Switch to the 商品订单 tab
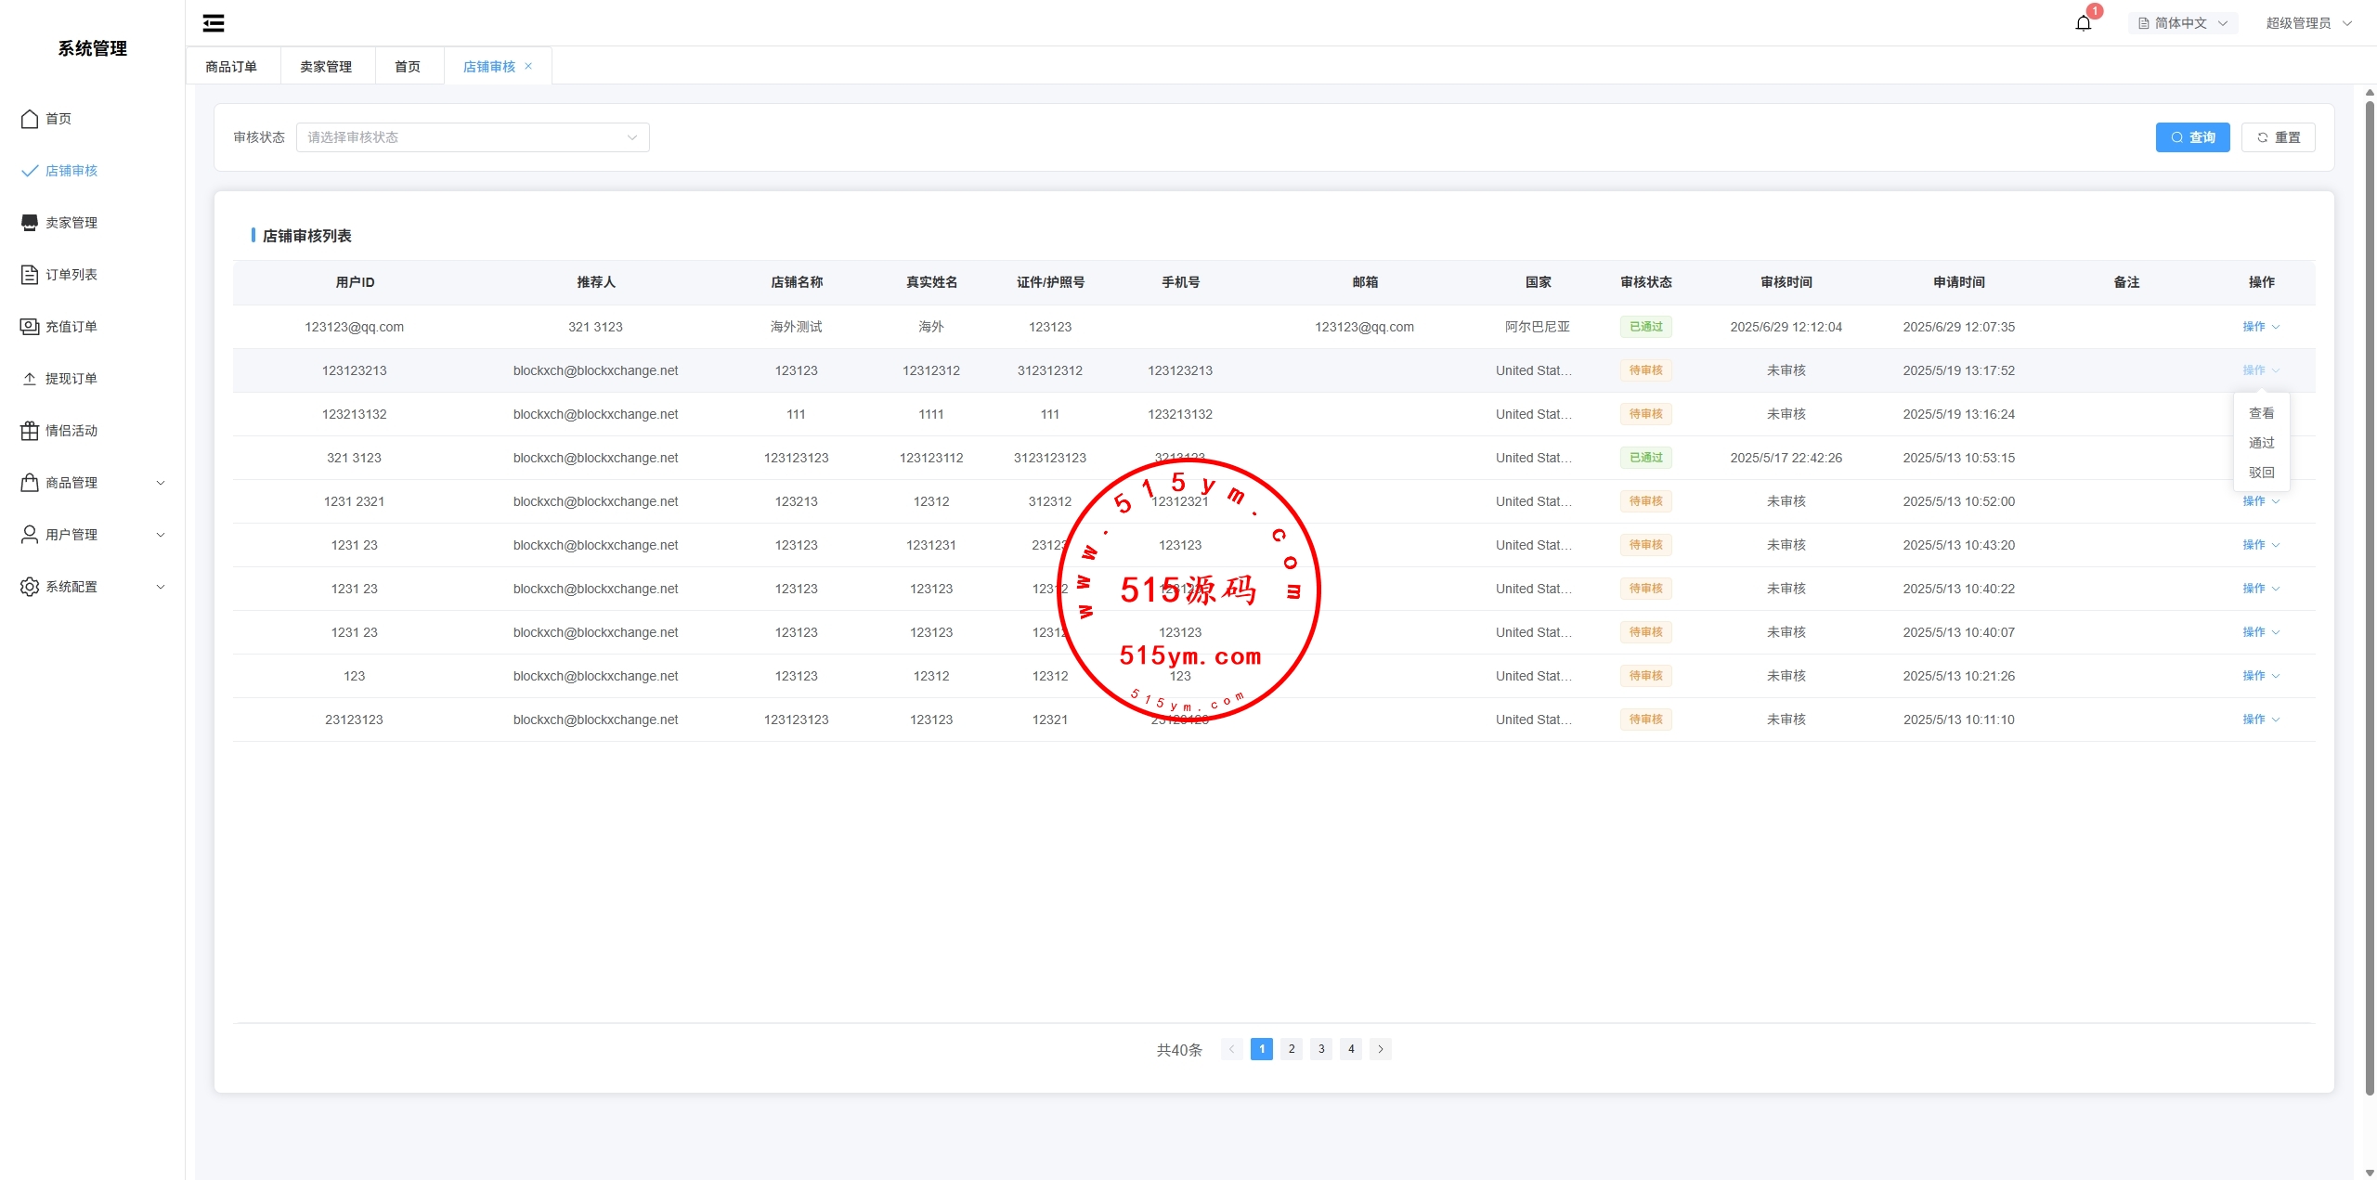2377x1180 pixels. [231, 67]
